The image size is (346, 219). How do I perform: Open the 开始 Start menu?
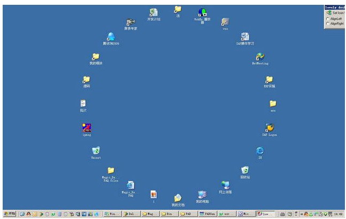[10, 214]
